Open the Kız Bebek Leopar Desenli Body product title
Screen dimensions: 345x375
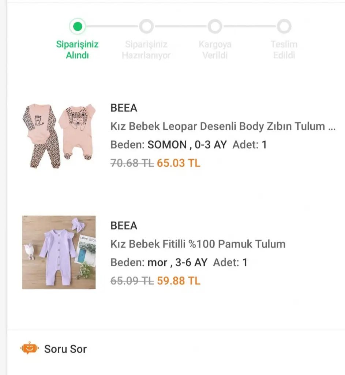pyautogui.click(x=222, y=126)
